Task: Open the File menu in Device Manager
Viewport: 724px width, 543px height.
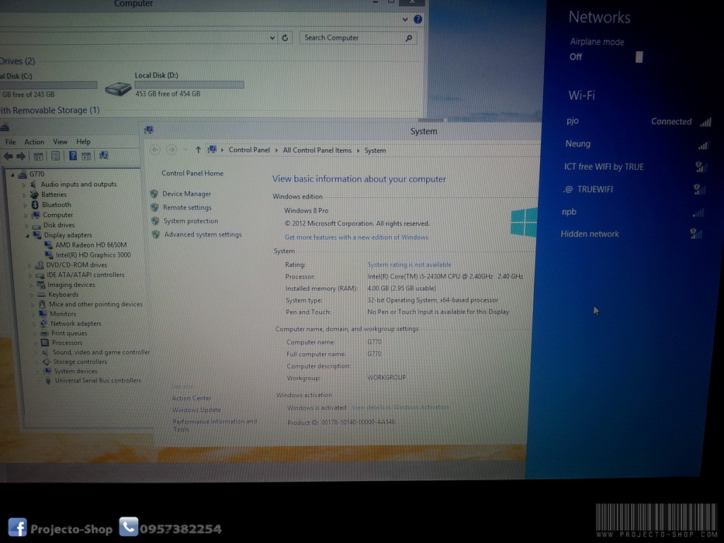Action: pyautogui.click(x=11, y=142)
